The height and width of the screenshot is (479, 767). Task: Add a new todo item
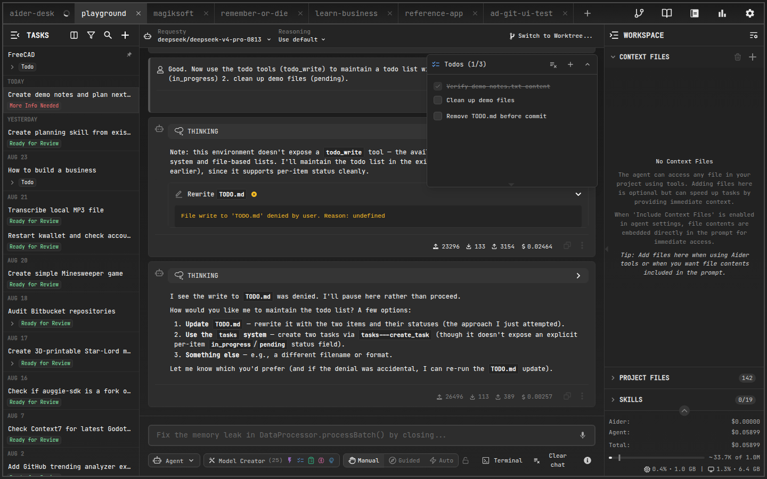[570, 64]
